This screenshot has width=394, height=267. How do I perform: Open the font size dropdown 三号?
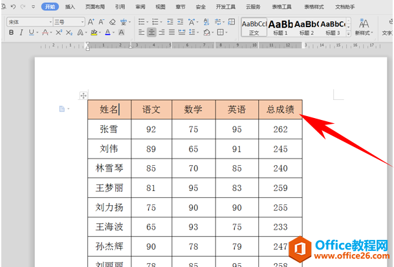click(x=69, y=21)
